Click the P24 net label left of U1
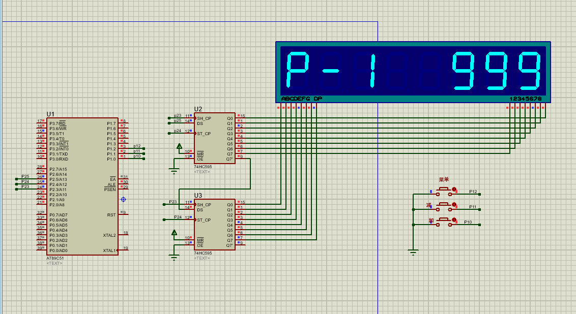This screenshot has width=576, height=314. tap(25, 181)
